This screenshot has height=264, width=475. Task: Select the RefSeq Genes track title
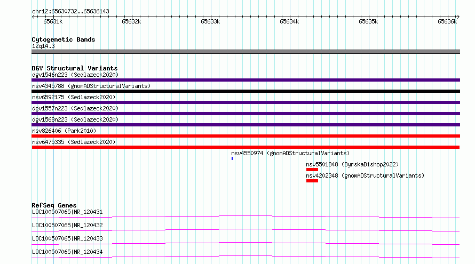tap(54, 205)
